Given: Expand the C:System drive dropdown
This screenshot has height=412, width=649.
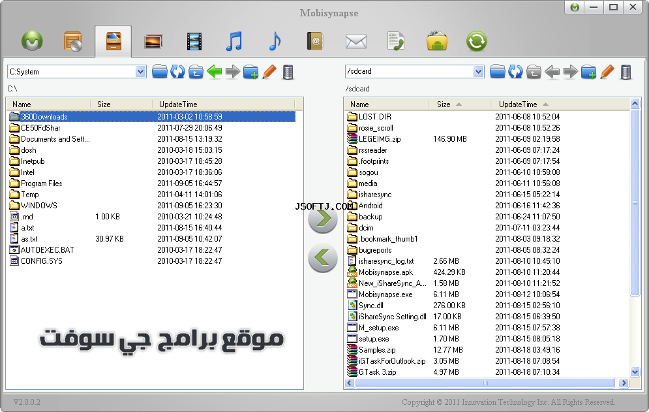Looking at the screenshot, I should [x=141, y=72].
